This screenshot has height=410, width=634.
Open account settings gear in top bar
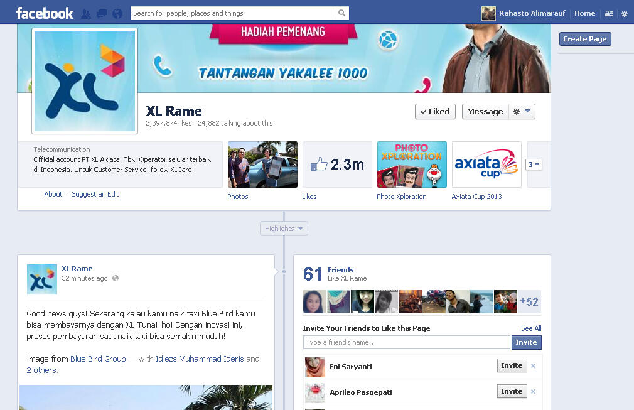[x=625, y=14]
